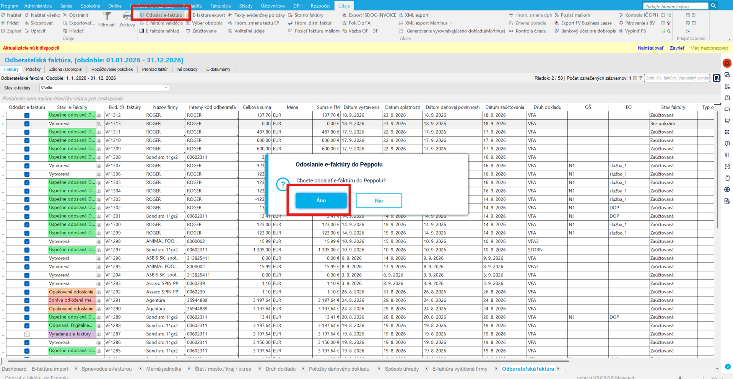Click the Filtrovať funnel icon

pyautogui.click(x=107, y=16)
